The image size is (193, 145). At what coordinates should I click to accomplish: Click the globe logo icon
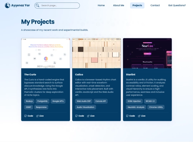(8, 5)
